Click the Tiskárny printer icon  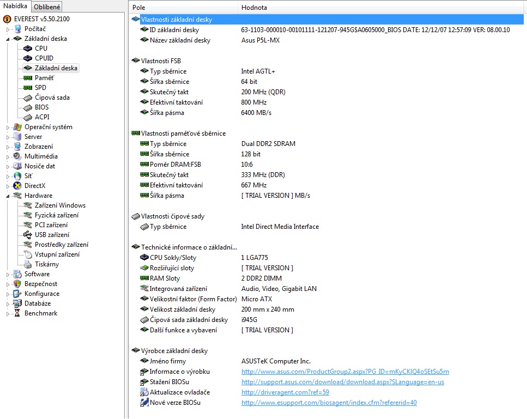pos(28,264)
